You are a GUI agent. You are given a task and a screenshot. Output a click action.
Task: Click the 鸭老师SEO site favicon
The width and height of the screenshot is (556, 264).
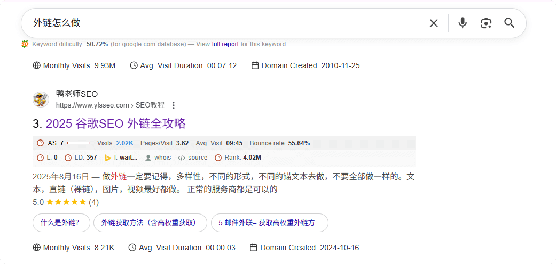tap(41, 100)
